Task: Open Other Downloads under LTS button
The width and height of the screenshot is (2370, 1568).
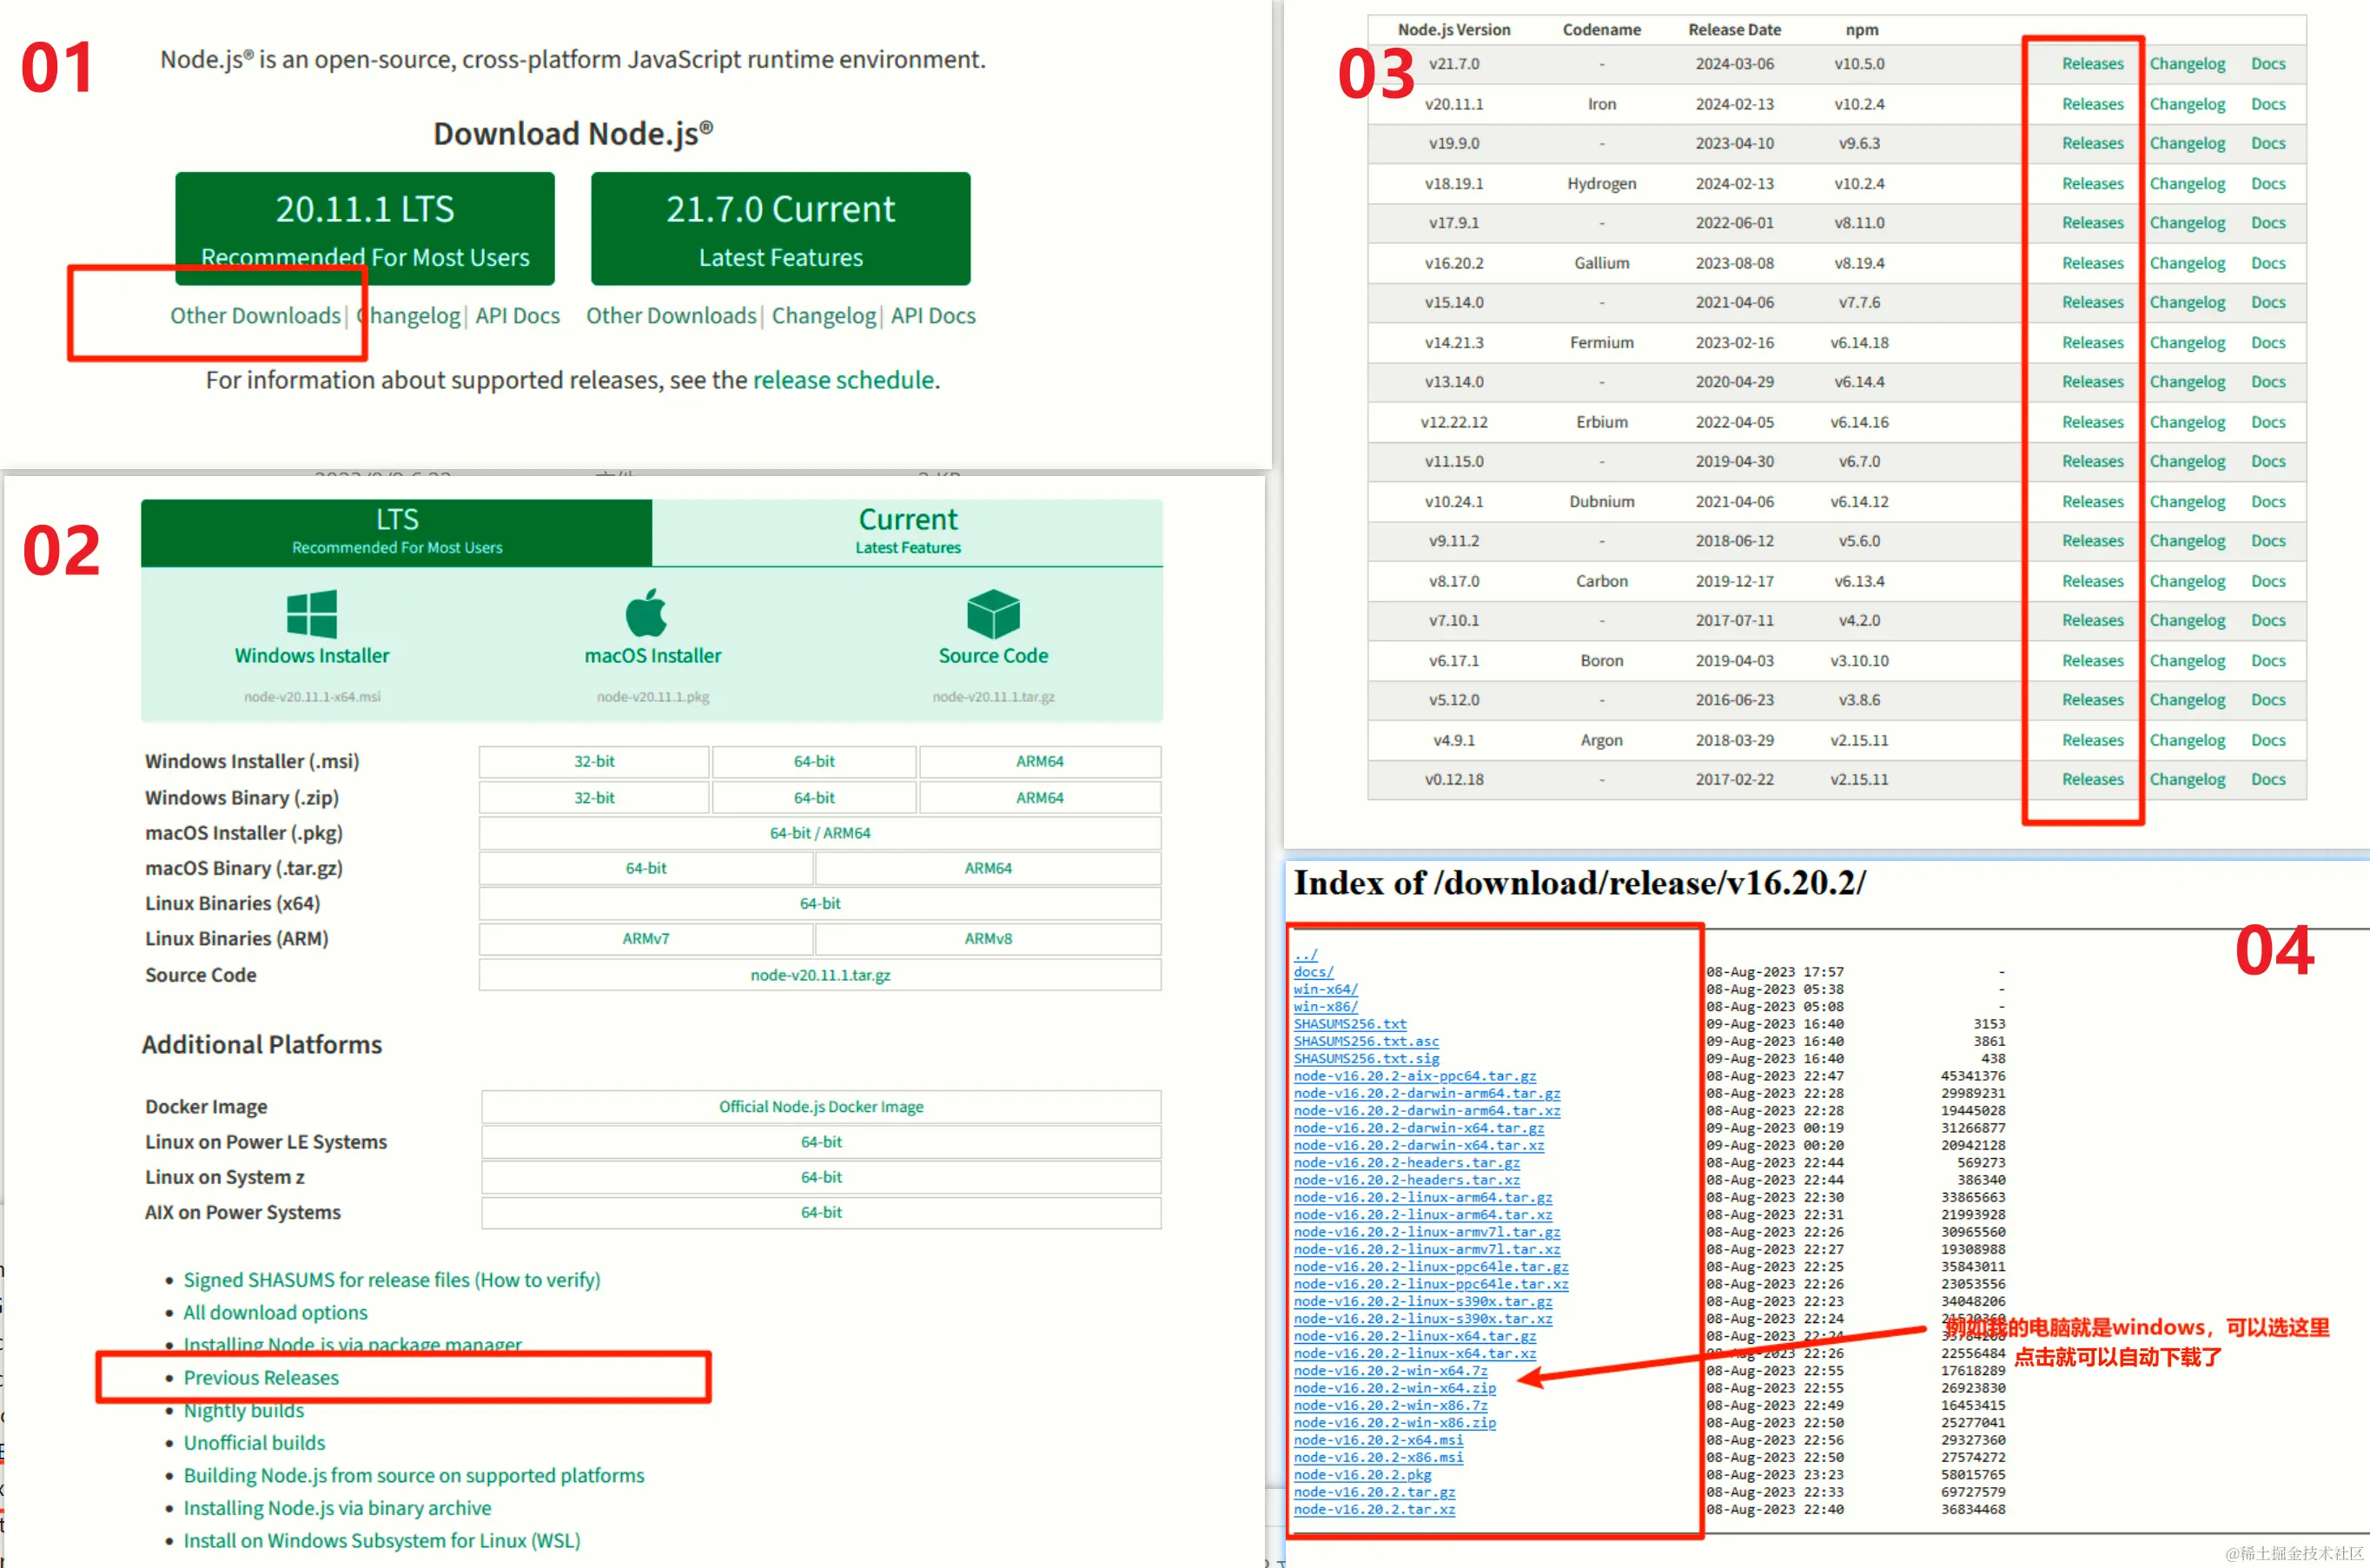Action: (255, 316)
